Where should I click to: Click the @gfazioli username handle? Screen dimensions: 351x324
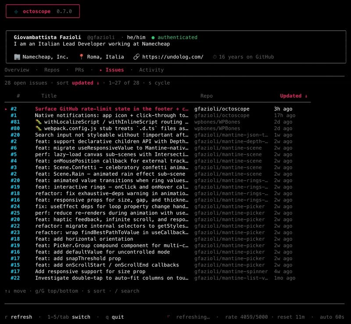pyautogui.click(x=101, y=37)
